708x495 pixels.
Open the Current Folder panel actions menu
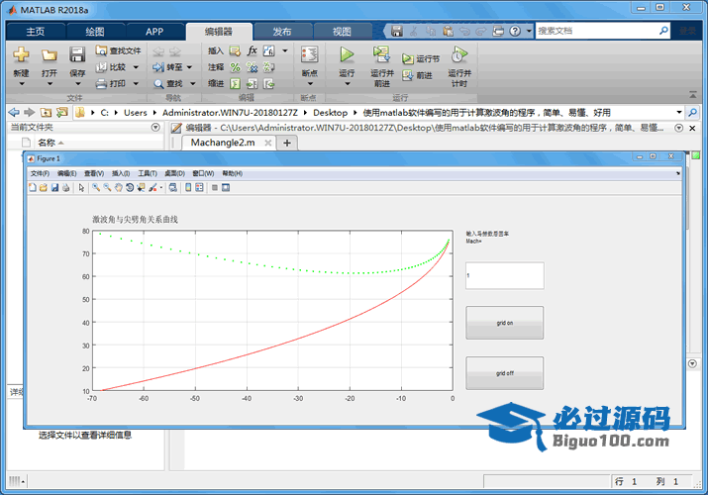[155, 128]
